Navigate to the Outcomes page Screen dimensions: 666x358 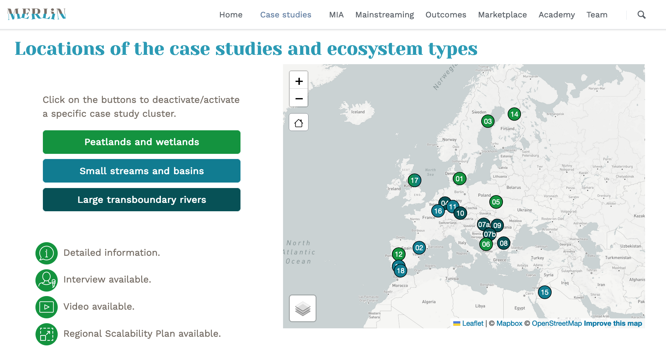point(446,15)
